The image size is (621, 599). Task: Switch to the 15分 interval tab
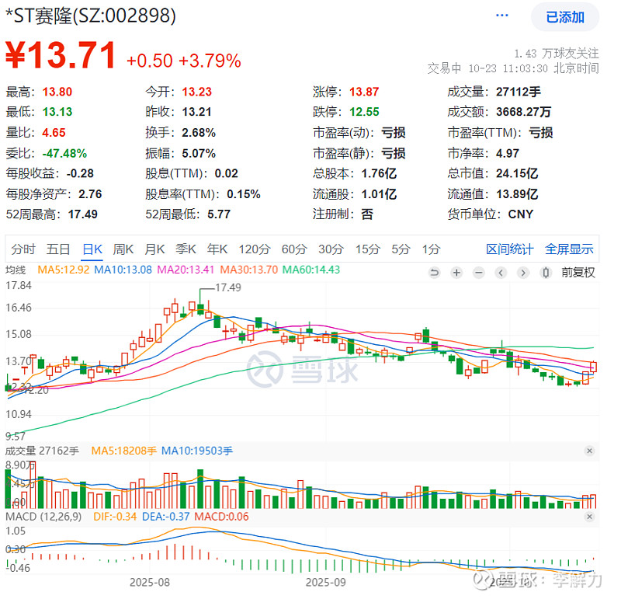(367, 249)
